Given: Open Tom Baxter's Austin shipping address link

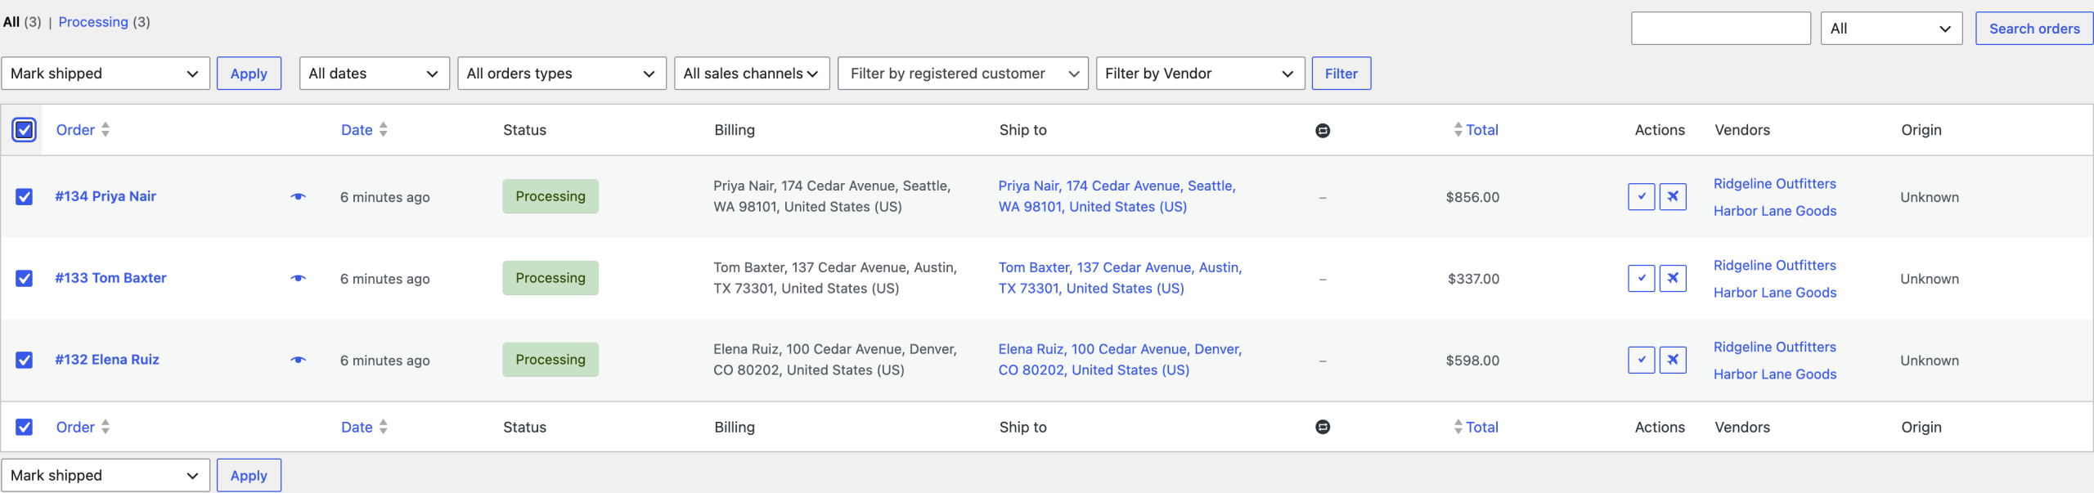Looking at the screenshot, I should pyautogui.click(x=1120, y=278).
